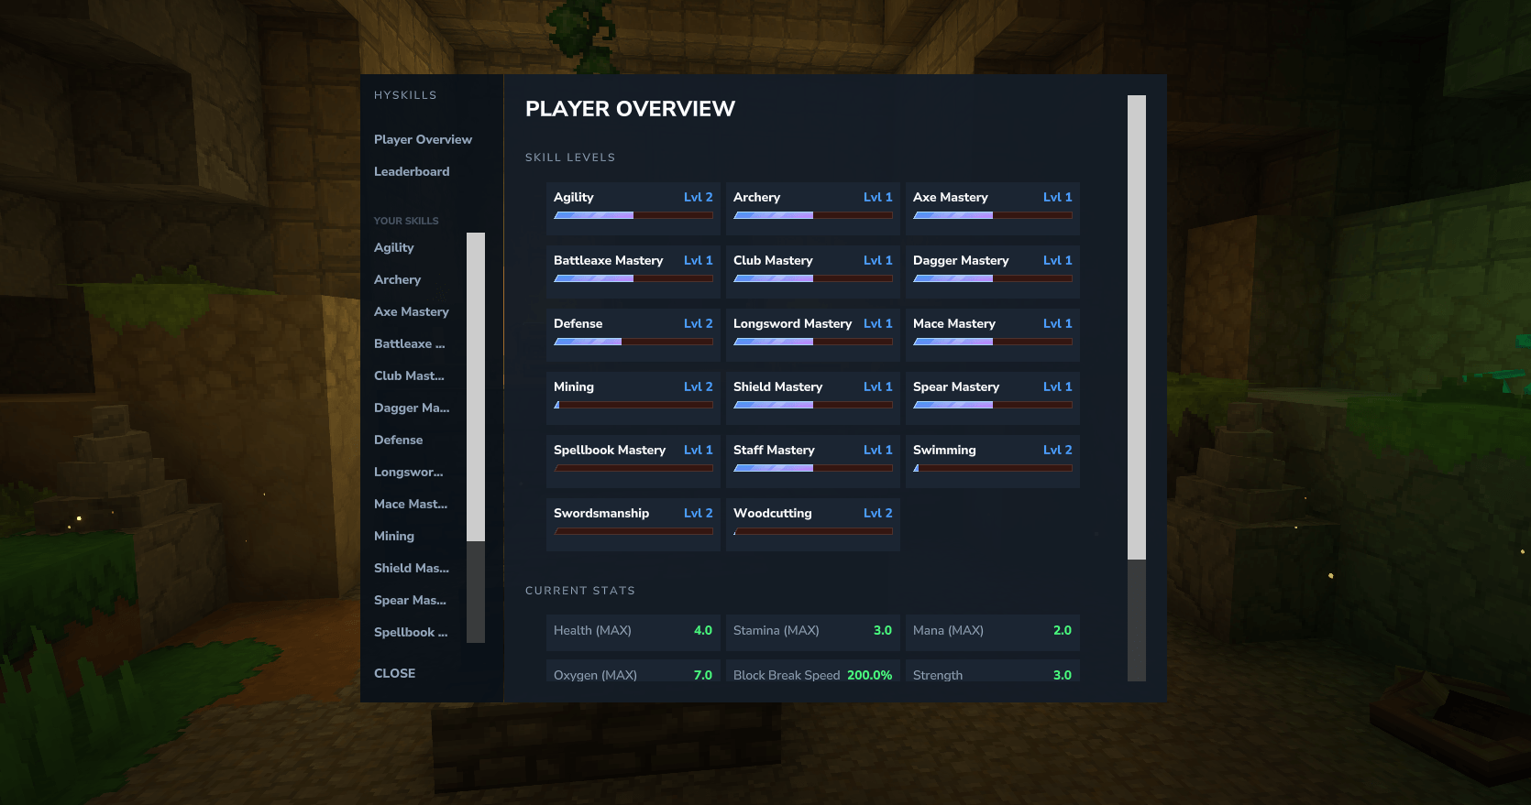Open the Woodcutting skill card
Screen dimensions: 1531x805
click(812, 523)
